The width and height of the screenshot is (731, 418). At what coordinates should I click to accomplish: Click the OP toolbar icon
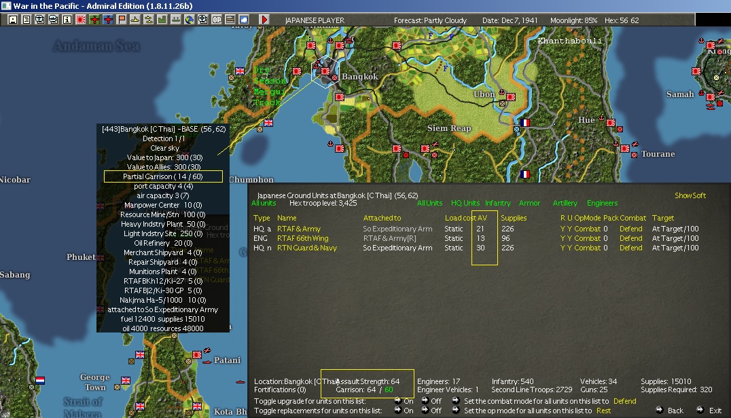pyautogui.click(x=217, y=20)
